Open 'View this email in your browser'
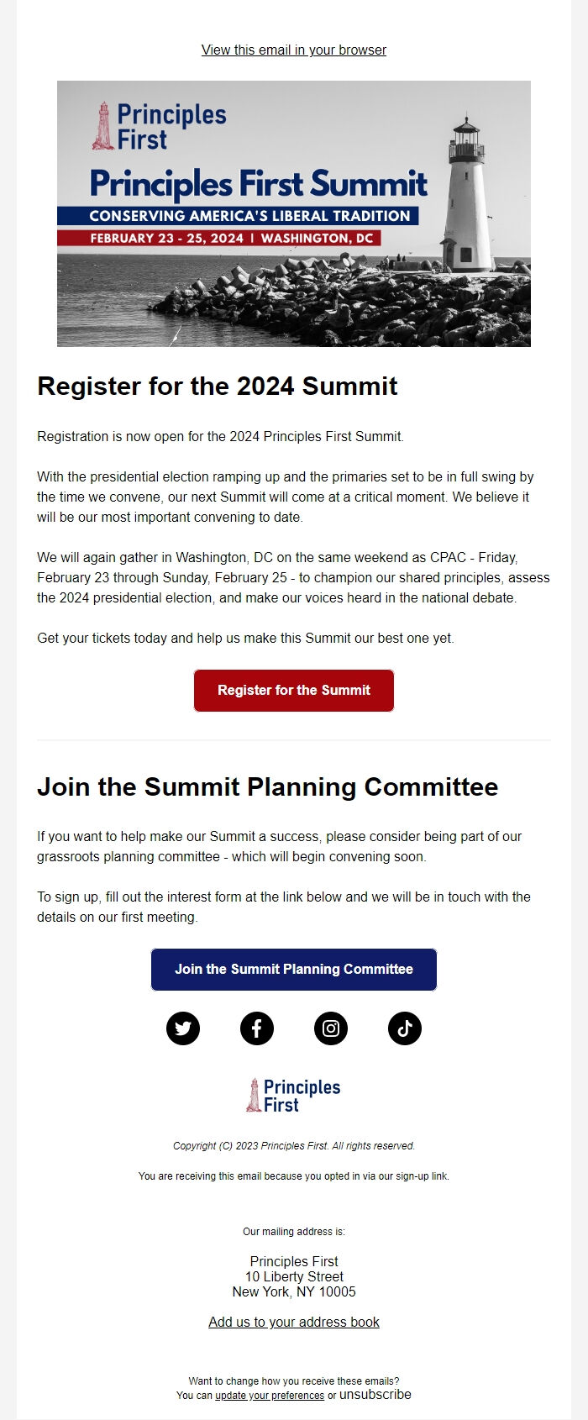The image size is (588, 1420). pos(294,50)
